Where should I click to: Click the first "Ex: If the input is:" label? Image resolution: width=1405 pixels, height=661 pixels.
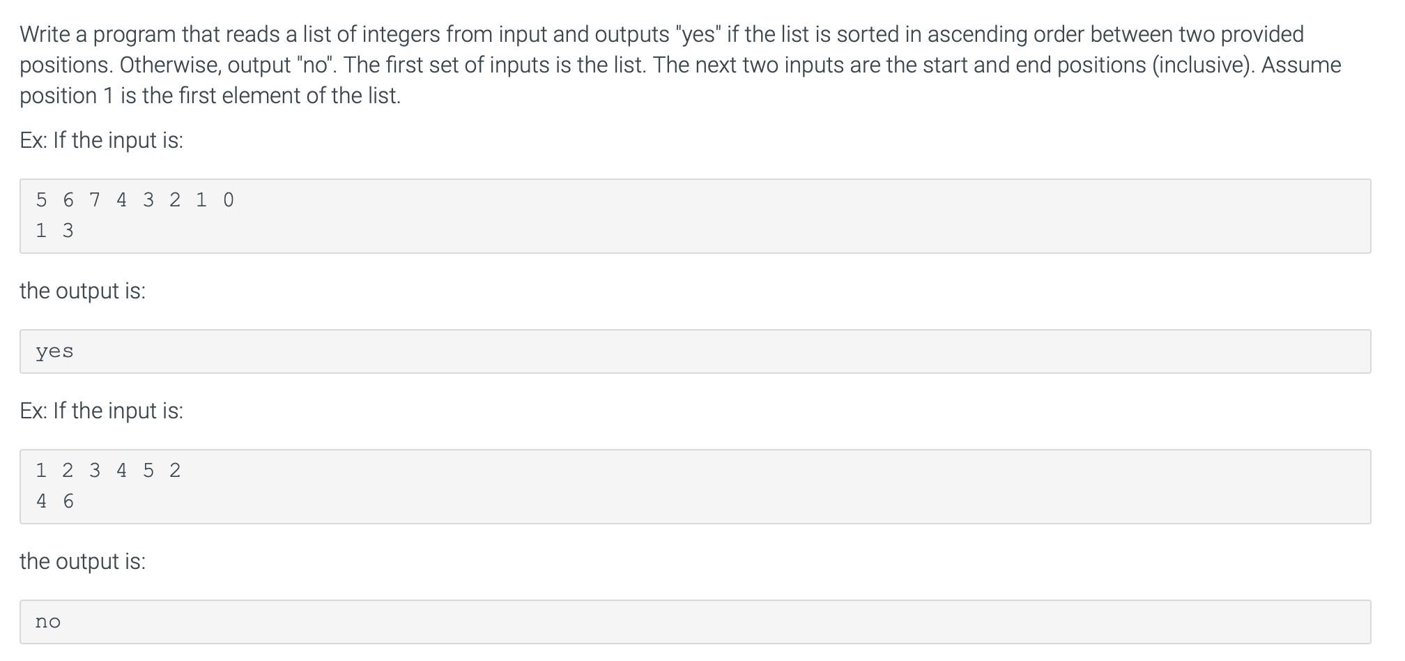tap(102, 140)
